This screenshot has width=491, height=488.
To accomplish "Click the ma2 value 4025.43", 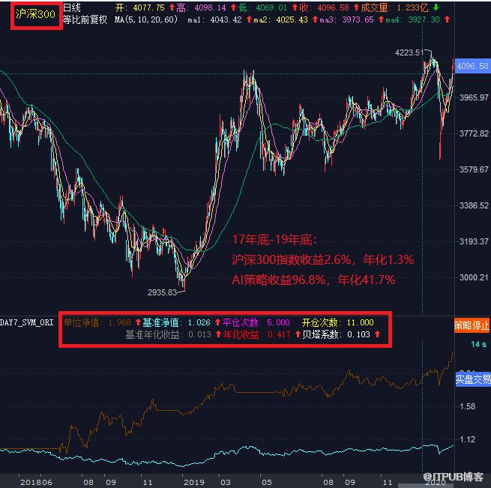I will pos(292,19).
